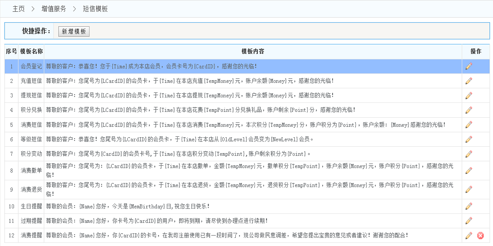Click the 新增模板 button
Viewport: 493px width, 246px height.
[x=74, y=31]
